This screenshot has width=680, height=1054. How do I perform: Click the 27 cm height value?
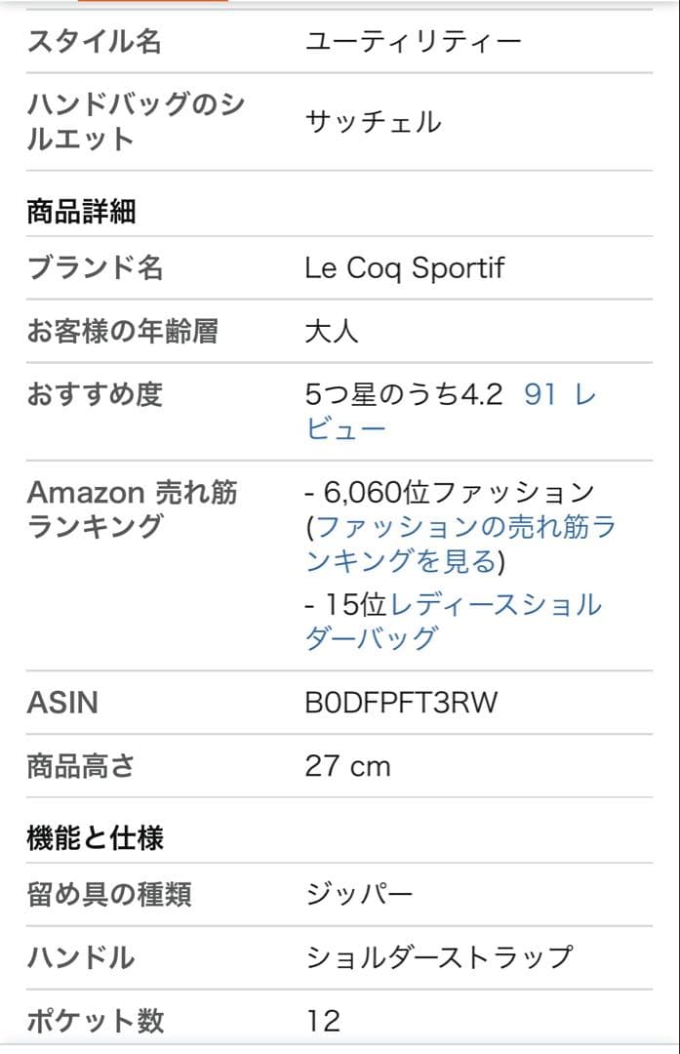[x=347, y=766]
